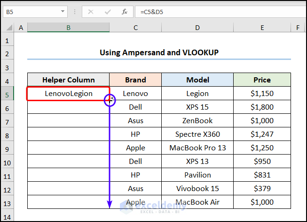Image resolution: width=307 pixels, height=222 pixels.
Task: Select the 'ZenBook' model cell
Action: 197,120
